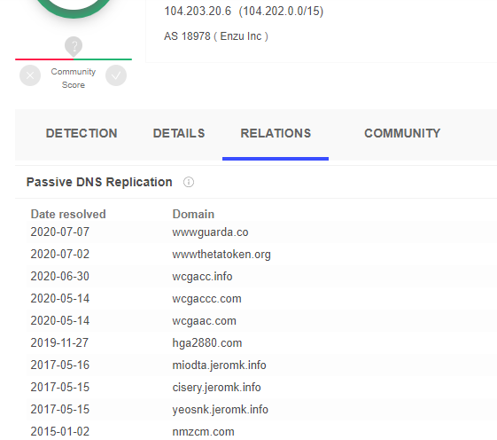Viewport: 497px width, 440px height.
Task: Open Passive DNS Replication info icon
Action: click(x=189, y=182)
